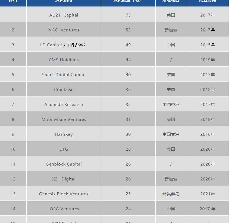Select investment count 25
This screenshot has height=223, width=229.
point(128,194)
